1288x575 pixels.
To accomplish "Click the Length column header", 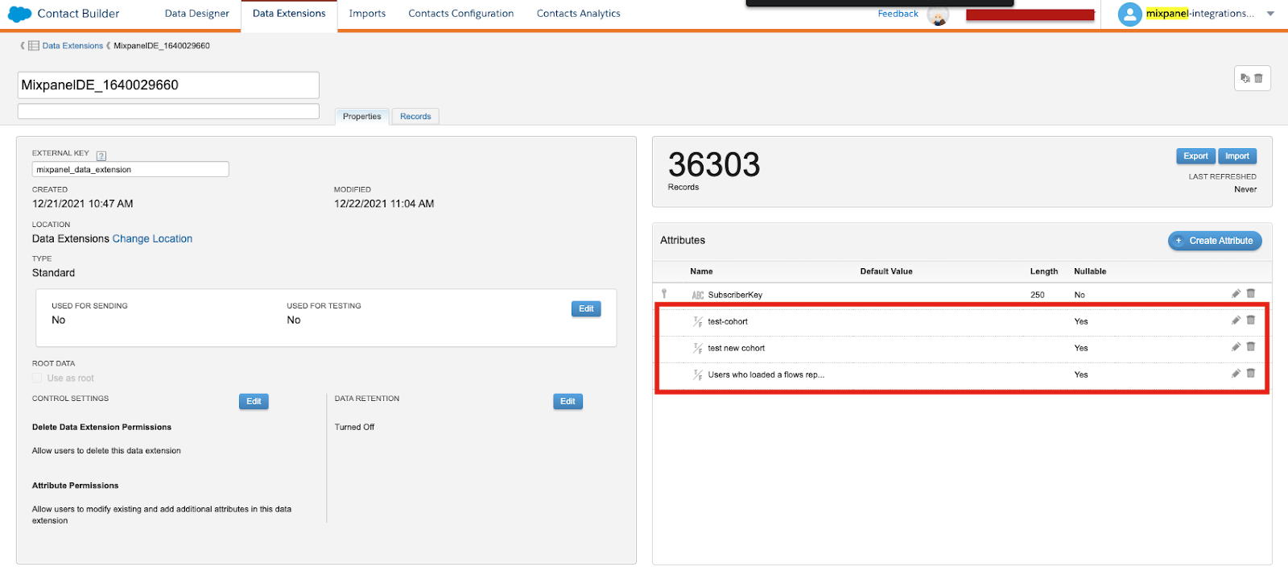I will 1044,271.
